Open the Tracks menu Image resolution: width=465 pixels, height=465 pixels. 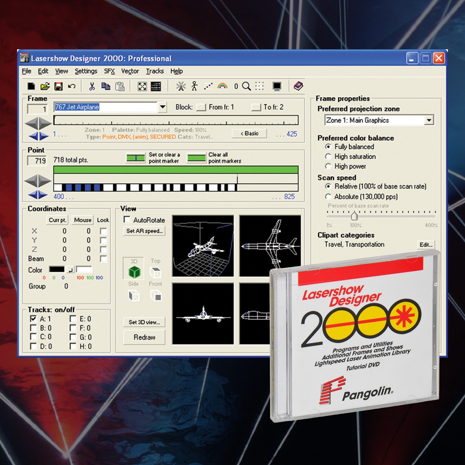pos(155,71)
